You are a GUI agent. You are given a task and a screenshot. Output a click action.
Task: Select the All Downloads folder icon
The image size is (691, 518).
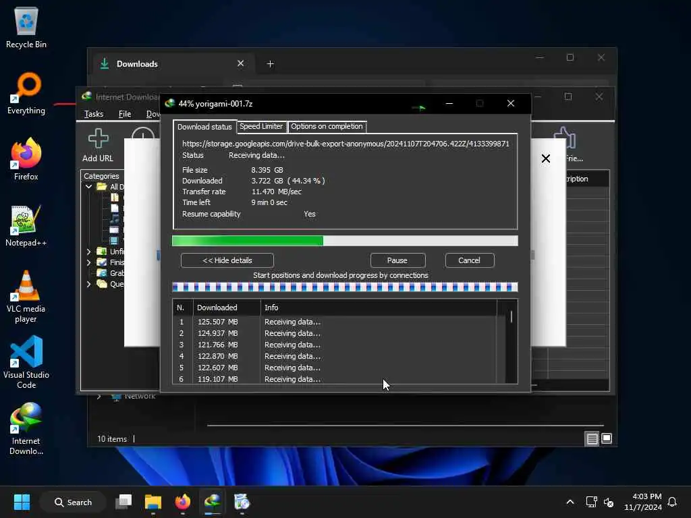[102, 186]
